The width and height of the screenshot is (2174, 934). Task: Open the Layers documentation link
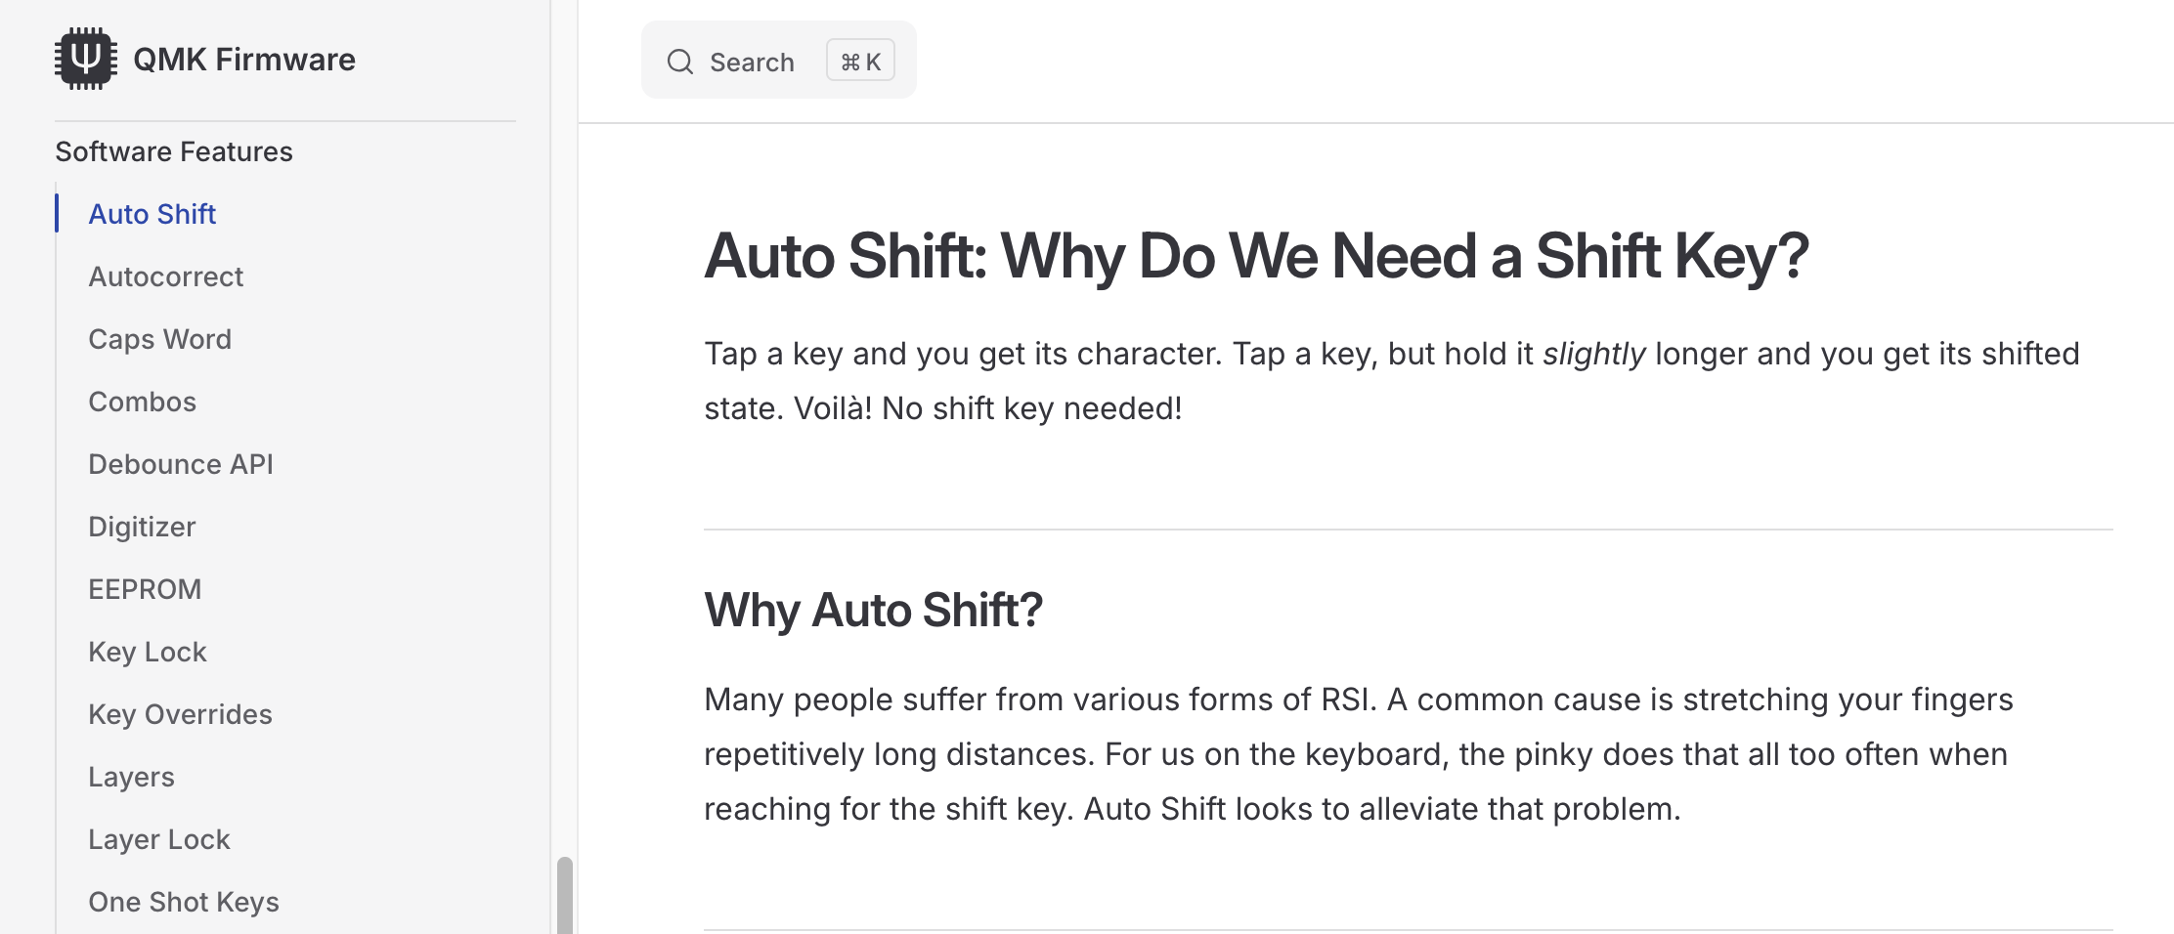(131, 777)
